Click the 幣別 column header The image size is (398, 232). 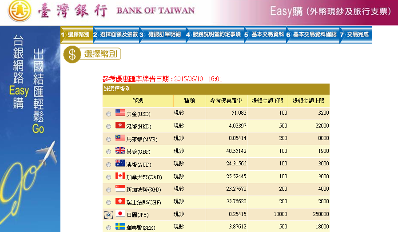[138, 100]
